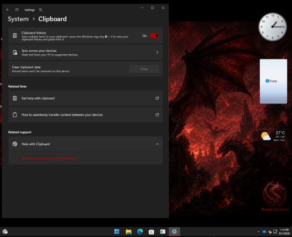Image resolution: width=292 pixels, height=237 pixels.
Task: Maximize the Settings window
Action: point(152,8)
